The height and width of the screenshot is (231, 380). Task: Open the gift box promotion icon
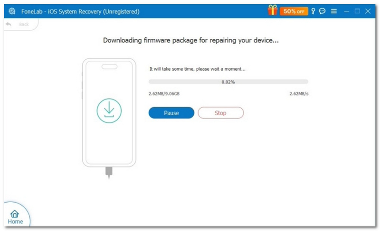point(272,10)
